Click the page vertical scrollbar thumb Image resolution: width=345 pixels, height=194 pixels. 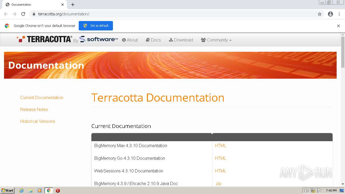pos(343,52)
